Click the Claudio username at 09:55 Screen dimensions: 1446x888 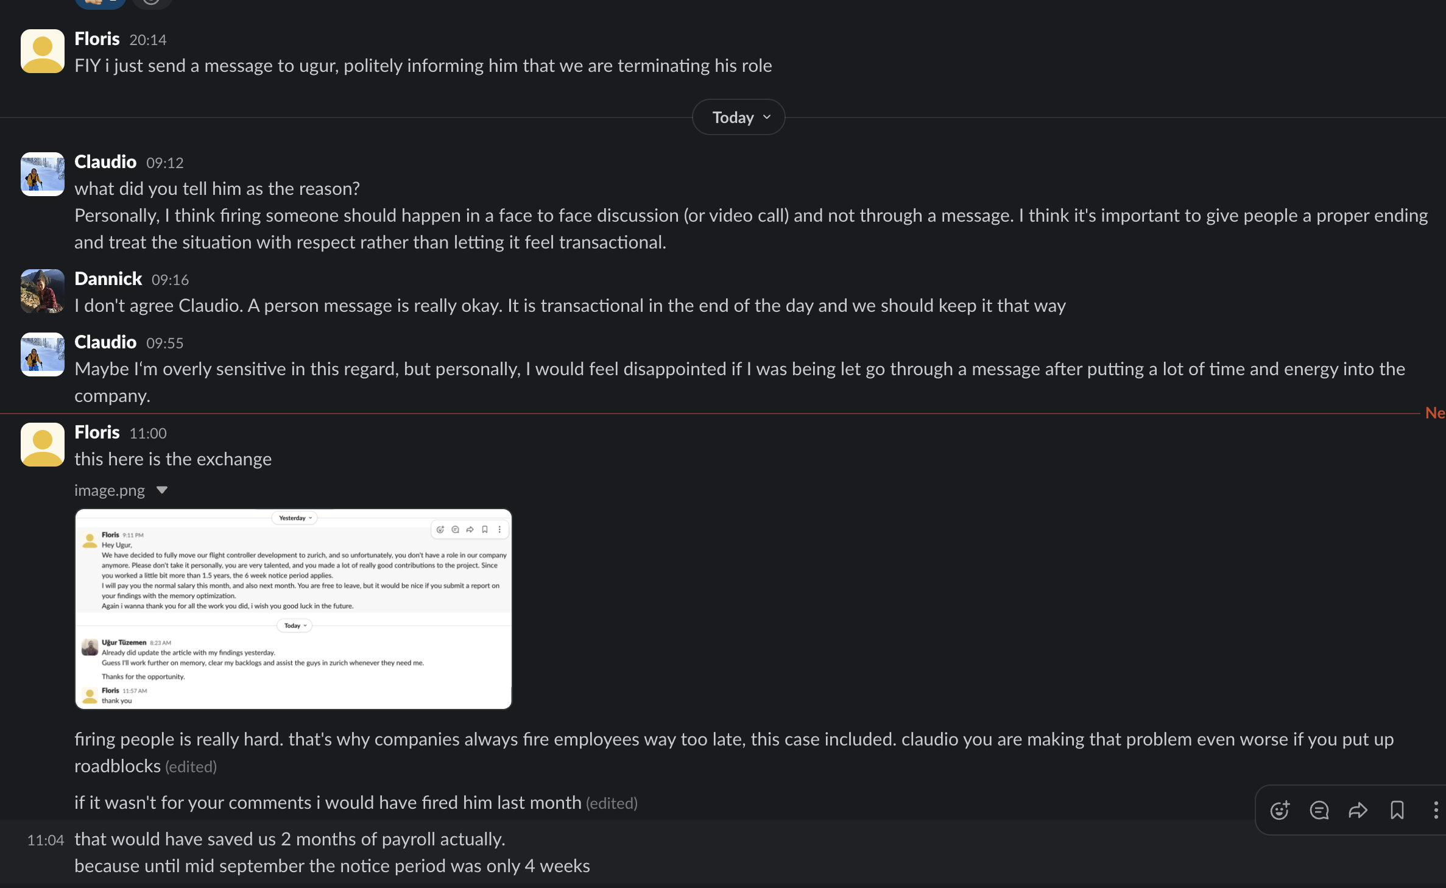(105, 342)
